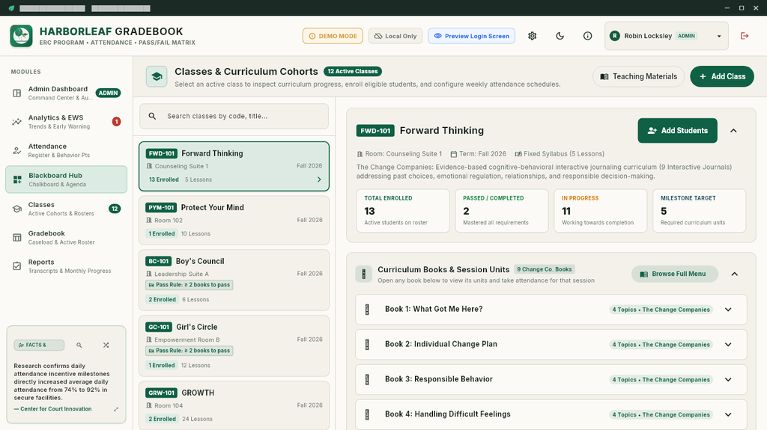Select the Forward Thinking FWD-101 class card
The height and width of the screenshot is (430, 767).
[234, 166]
